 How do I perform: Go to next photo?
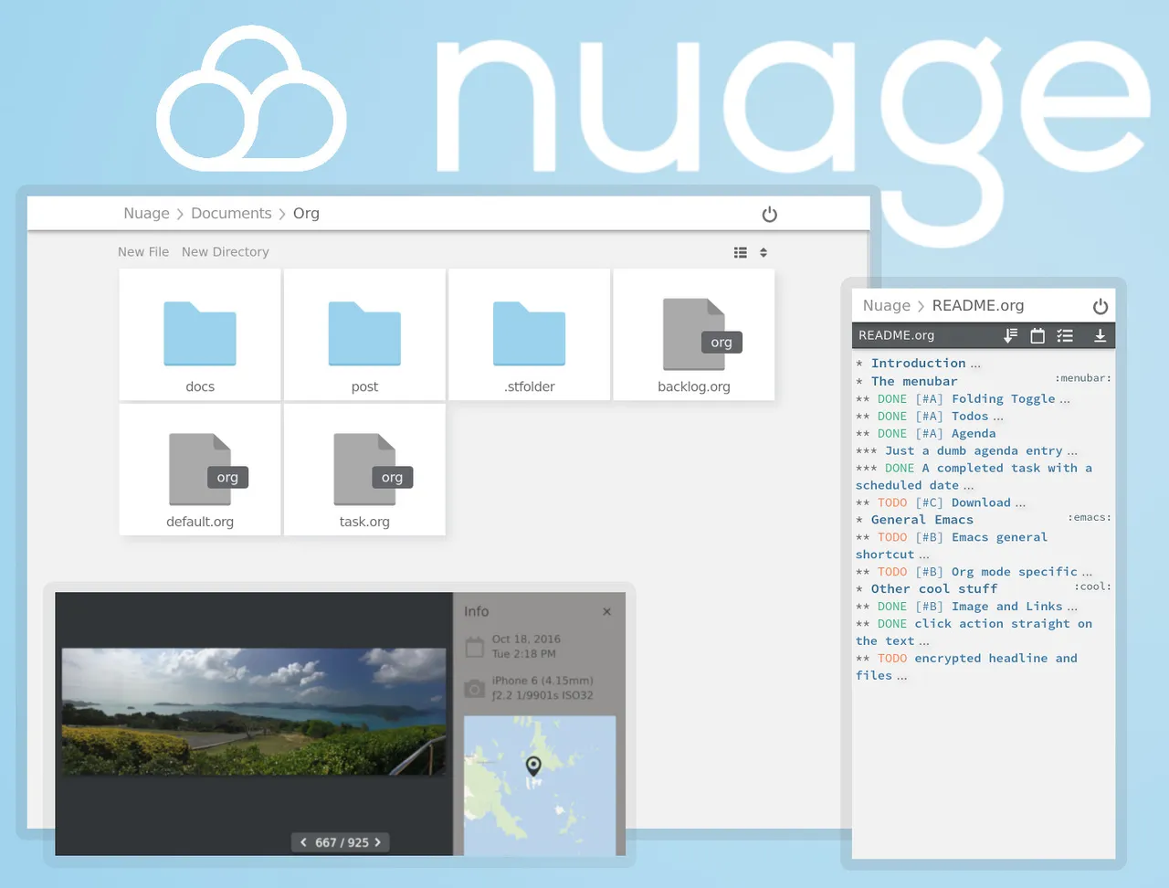tap(377, 842)
